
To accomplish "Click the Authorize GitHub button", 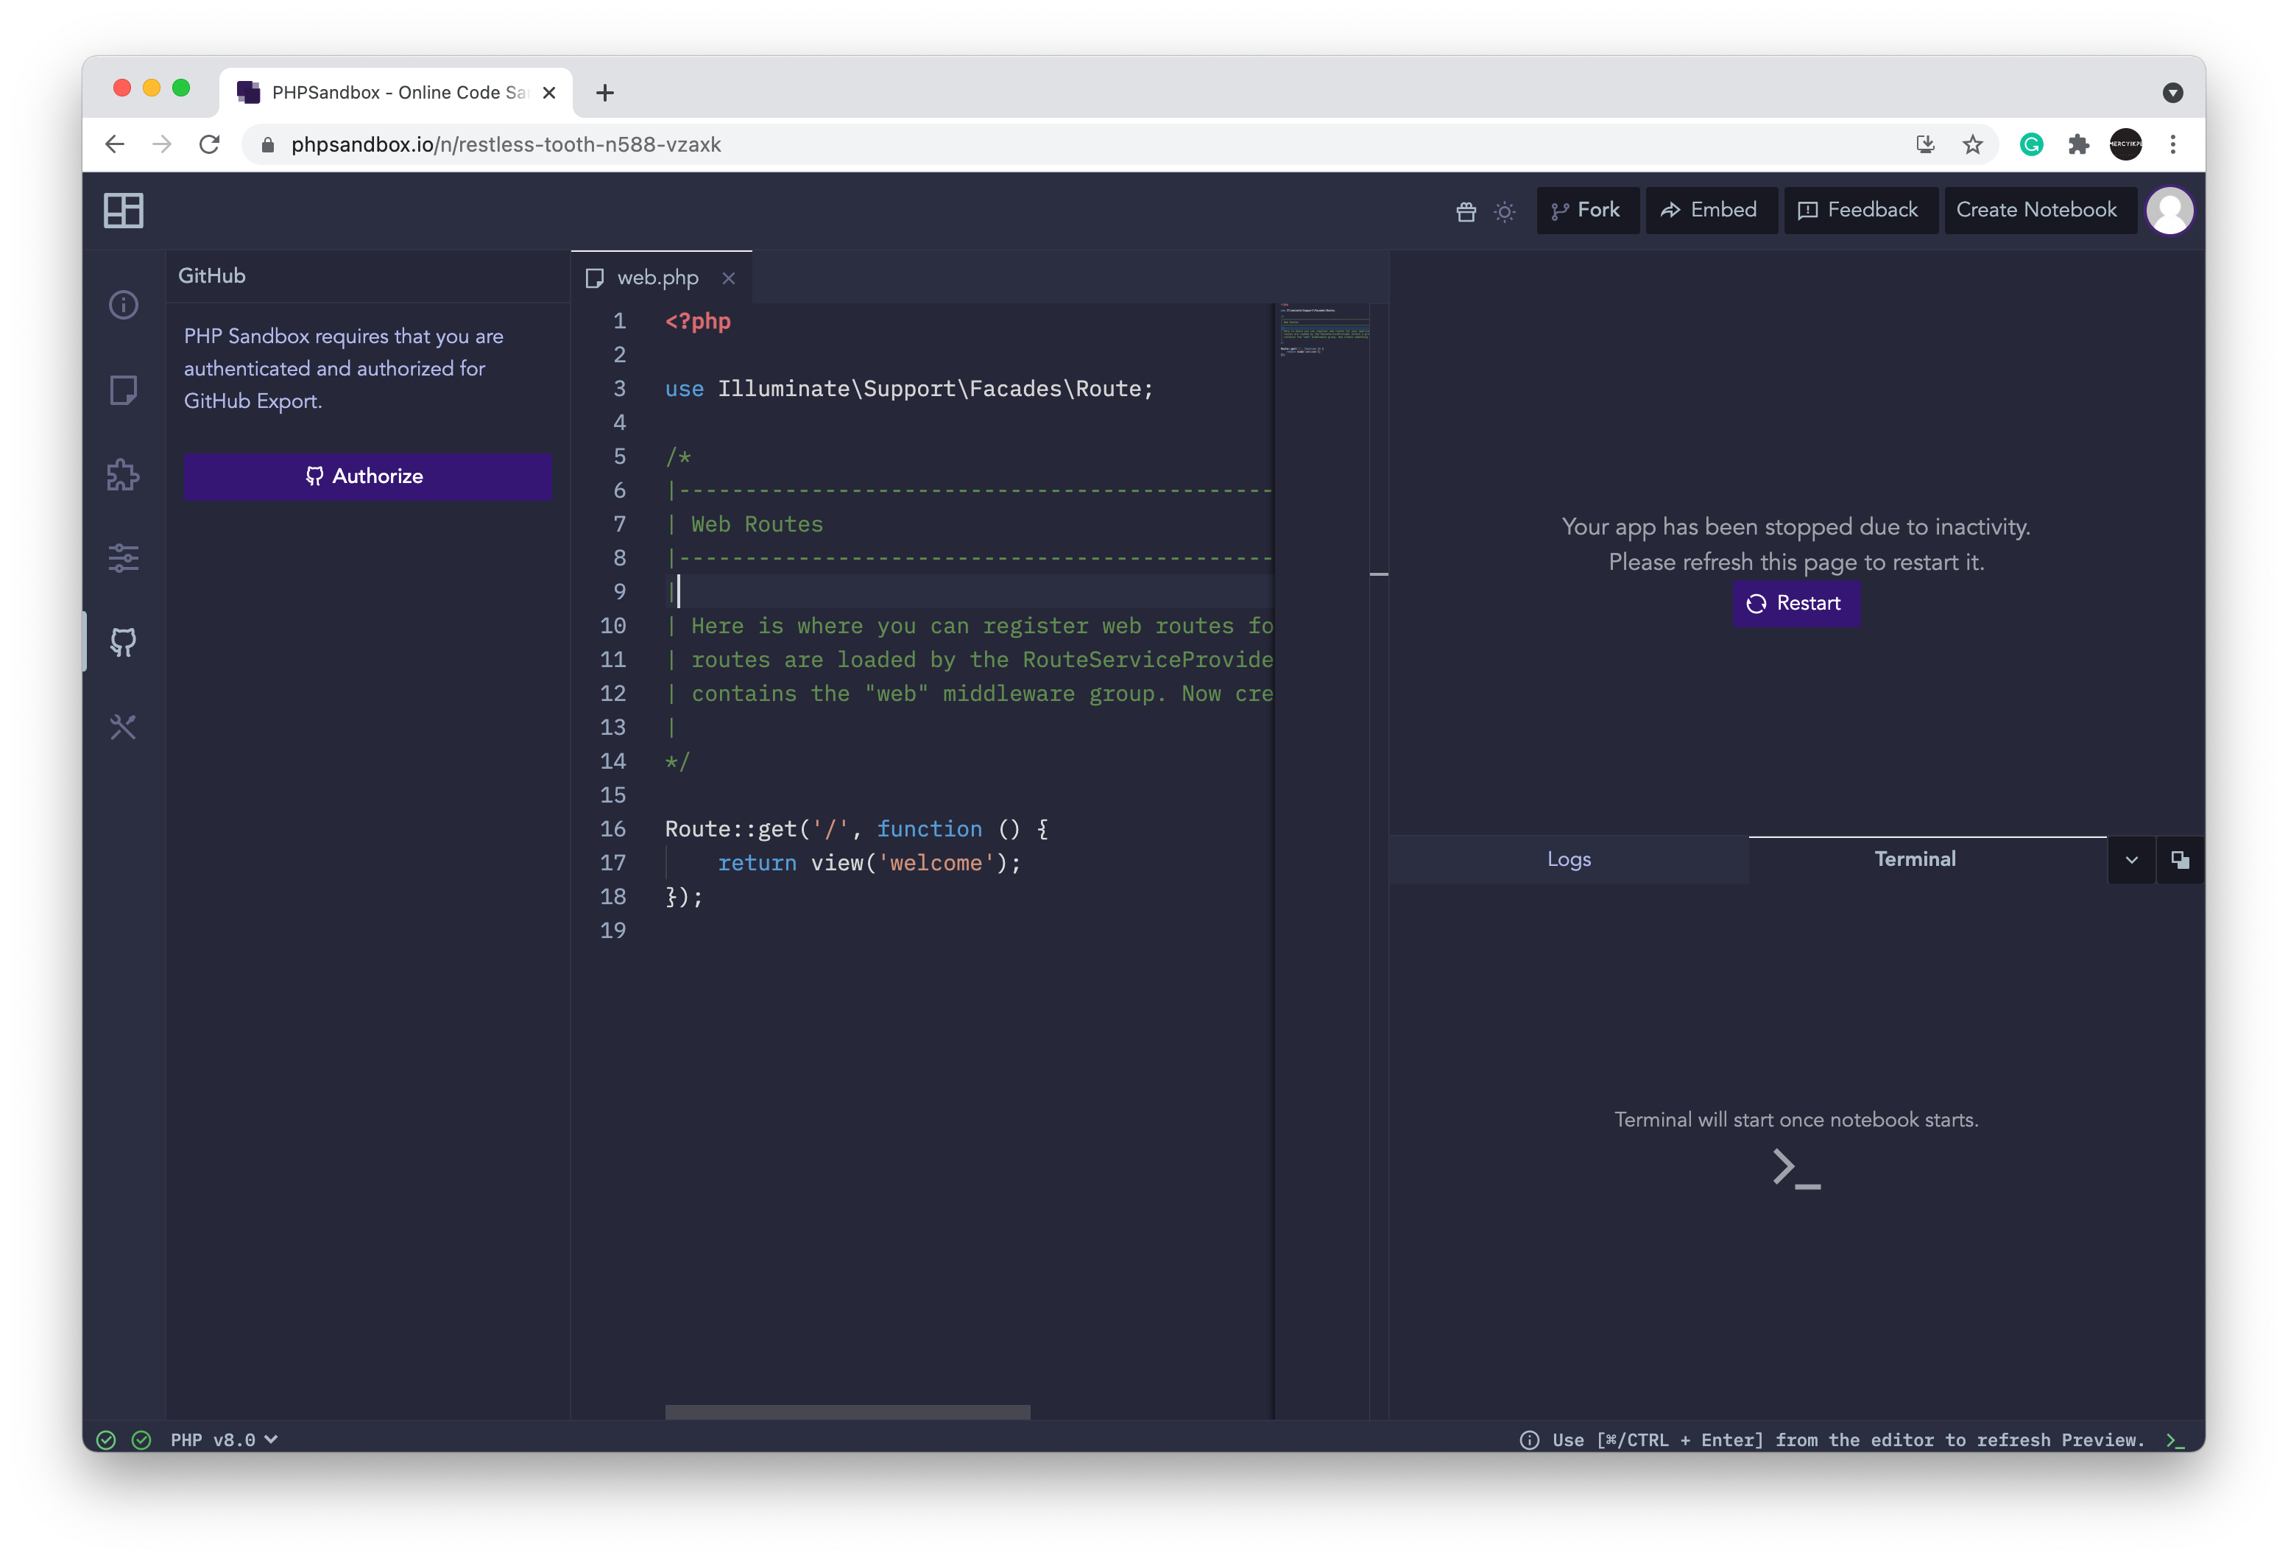I will click(x=367, y=476).
